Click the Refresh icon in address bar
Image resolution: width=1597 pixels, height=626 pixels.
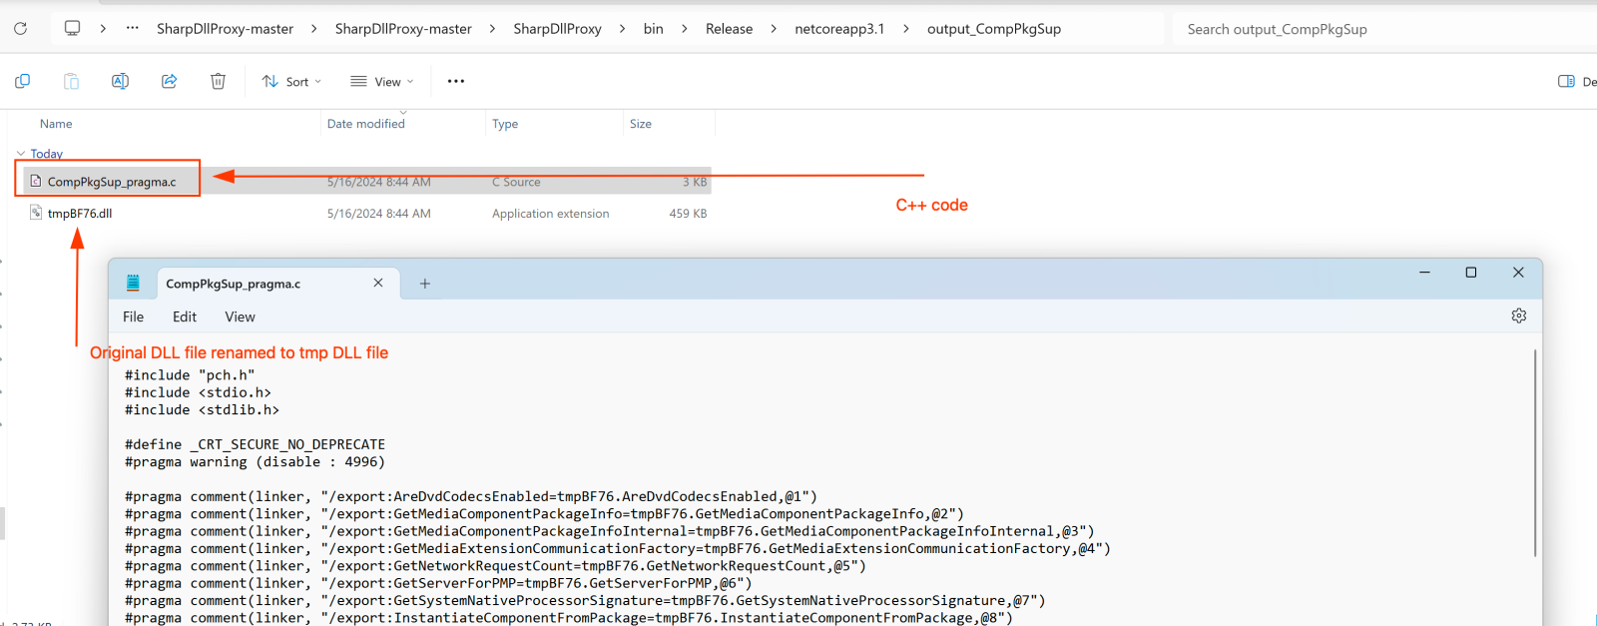click(x=20, y=29)
